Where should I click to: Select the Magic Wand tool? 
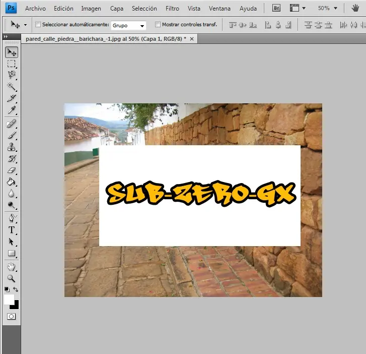click(12, 87)
